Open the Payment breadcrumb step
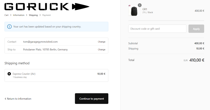210x110 pixels. [46, 15]
